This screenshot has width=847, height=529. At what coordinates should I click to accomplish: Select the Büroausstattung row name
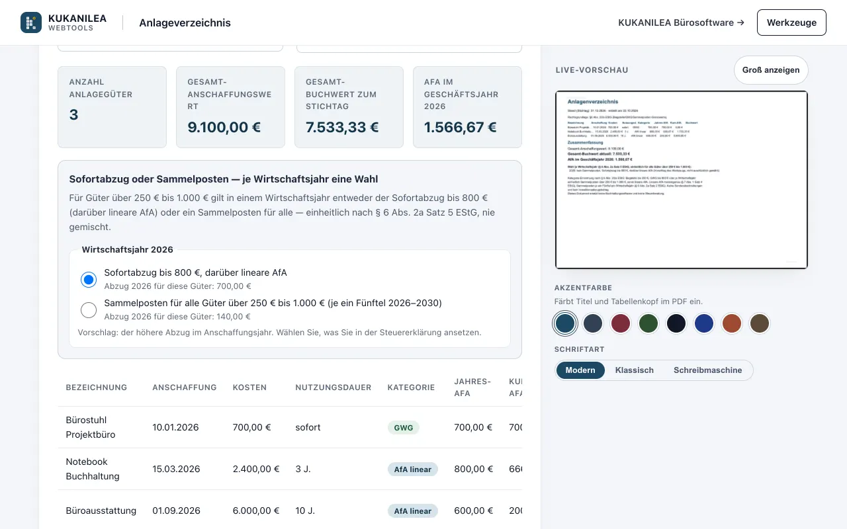(x=101, y=510)
